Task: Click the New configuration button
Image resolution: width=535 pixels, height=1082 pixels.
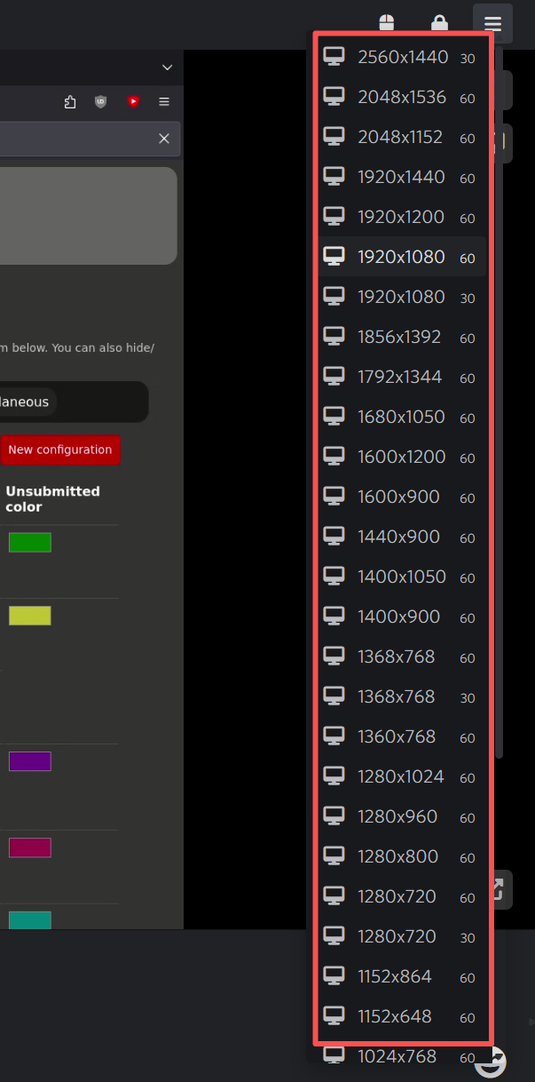Action: click(x=60, y=450)
